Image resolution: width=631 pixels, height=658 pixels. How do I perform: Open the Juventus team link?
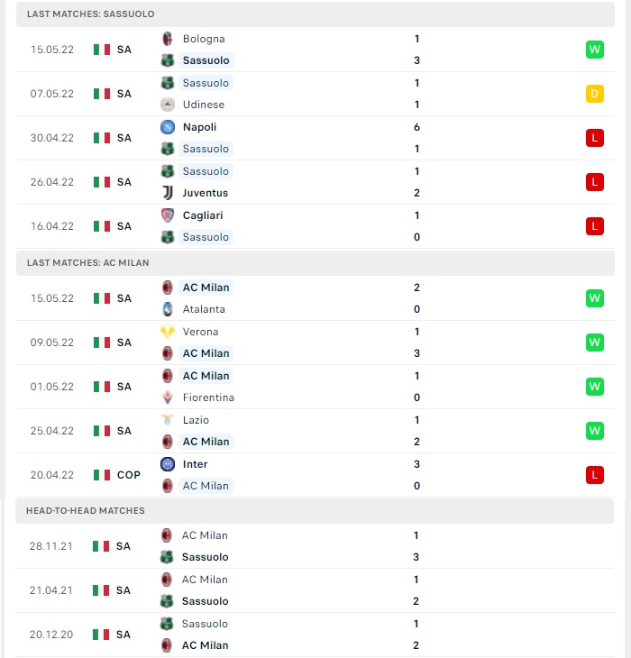pyautogui.click(x=206, y=193)
